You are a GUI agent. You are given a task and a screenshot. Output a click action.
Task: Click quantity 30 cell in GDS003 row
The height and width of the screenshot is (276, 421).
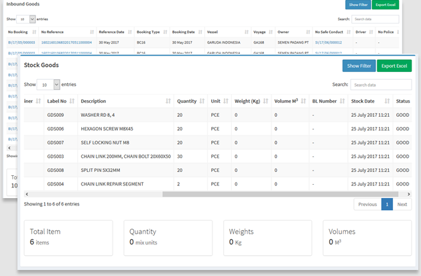[190, 156]
